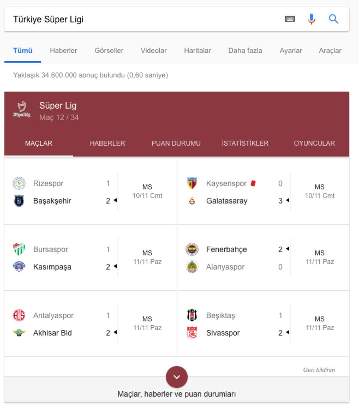359x407 pixels.
Task: Click the Galatasaray team crest
Action: pos(192,201)
